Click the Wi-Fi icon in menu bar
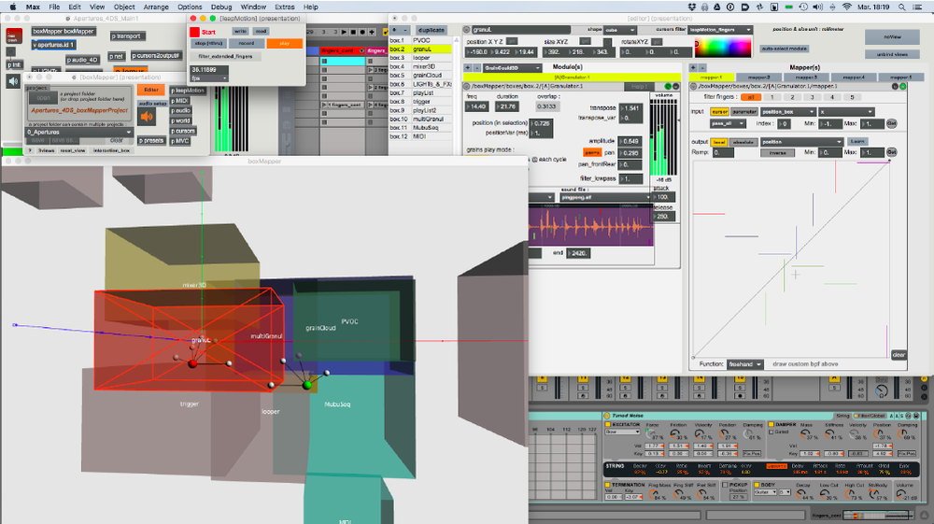Screen dimensions: 934x524 click(x=846, y=7)
